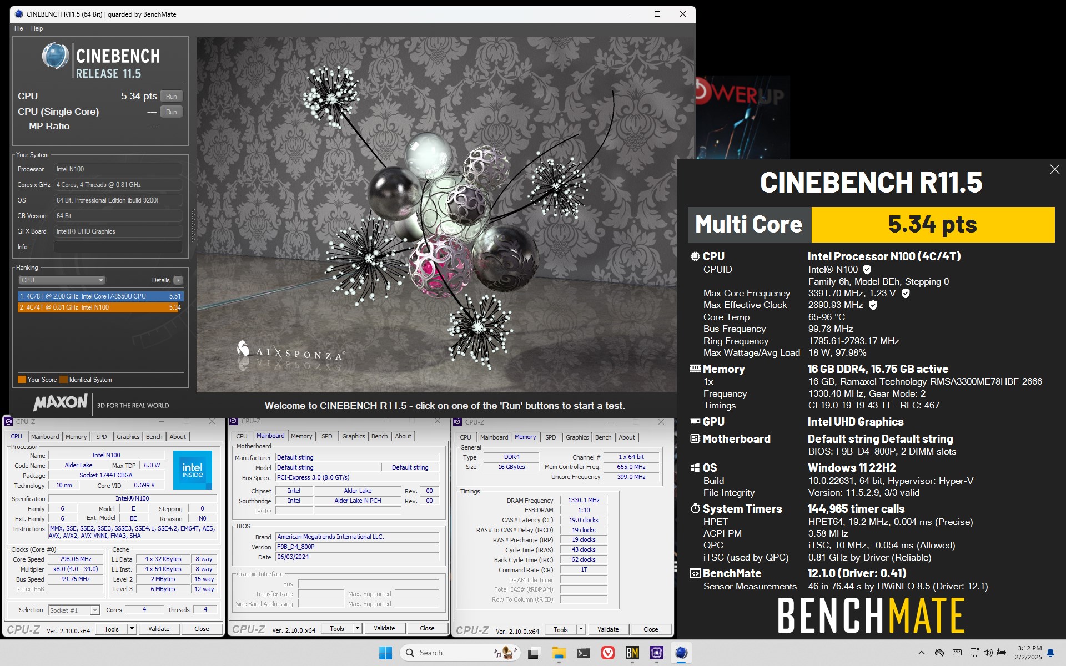Switch to CPU-Z via its taskbar icon
Screen dimensions: 1066x666
tap(657, 653)
